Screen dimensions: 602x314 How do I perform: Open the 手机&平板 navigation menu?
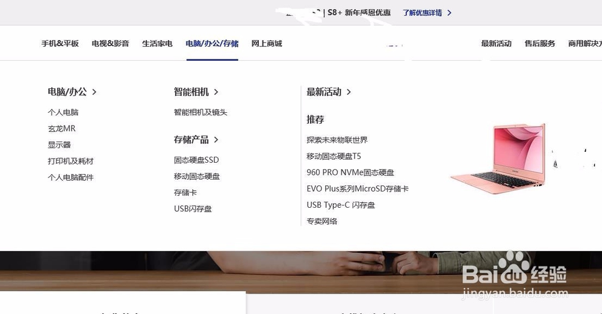pos(60,44)
